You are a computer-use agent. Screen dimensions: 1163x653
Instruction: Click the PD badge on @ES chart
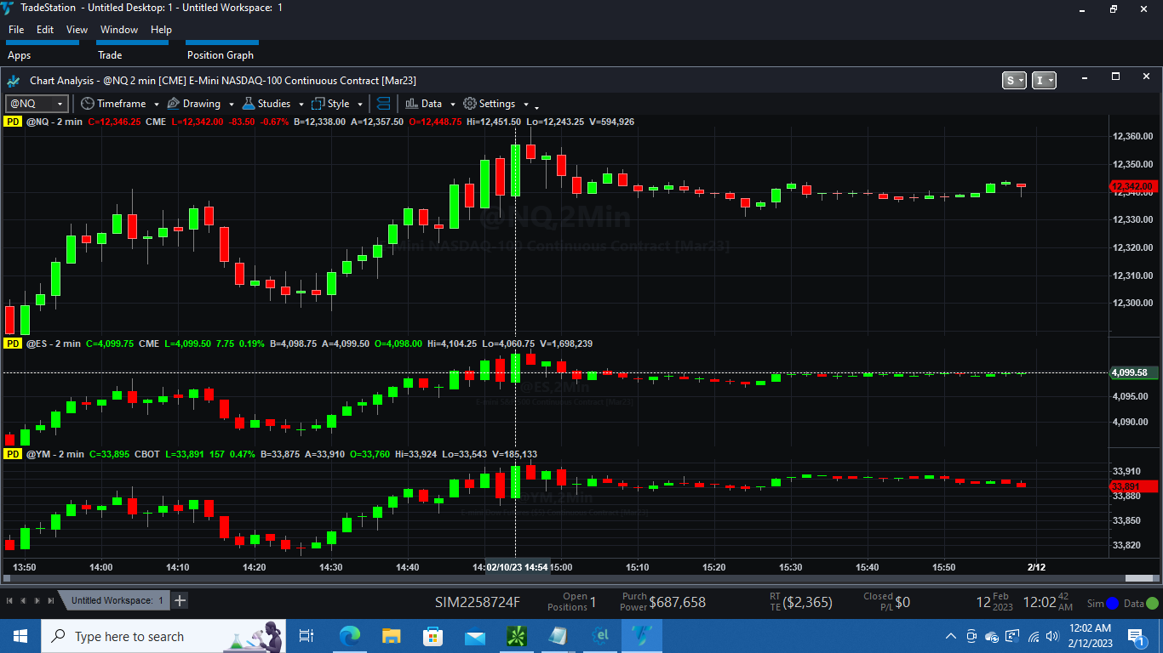[x=13, y=344]
